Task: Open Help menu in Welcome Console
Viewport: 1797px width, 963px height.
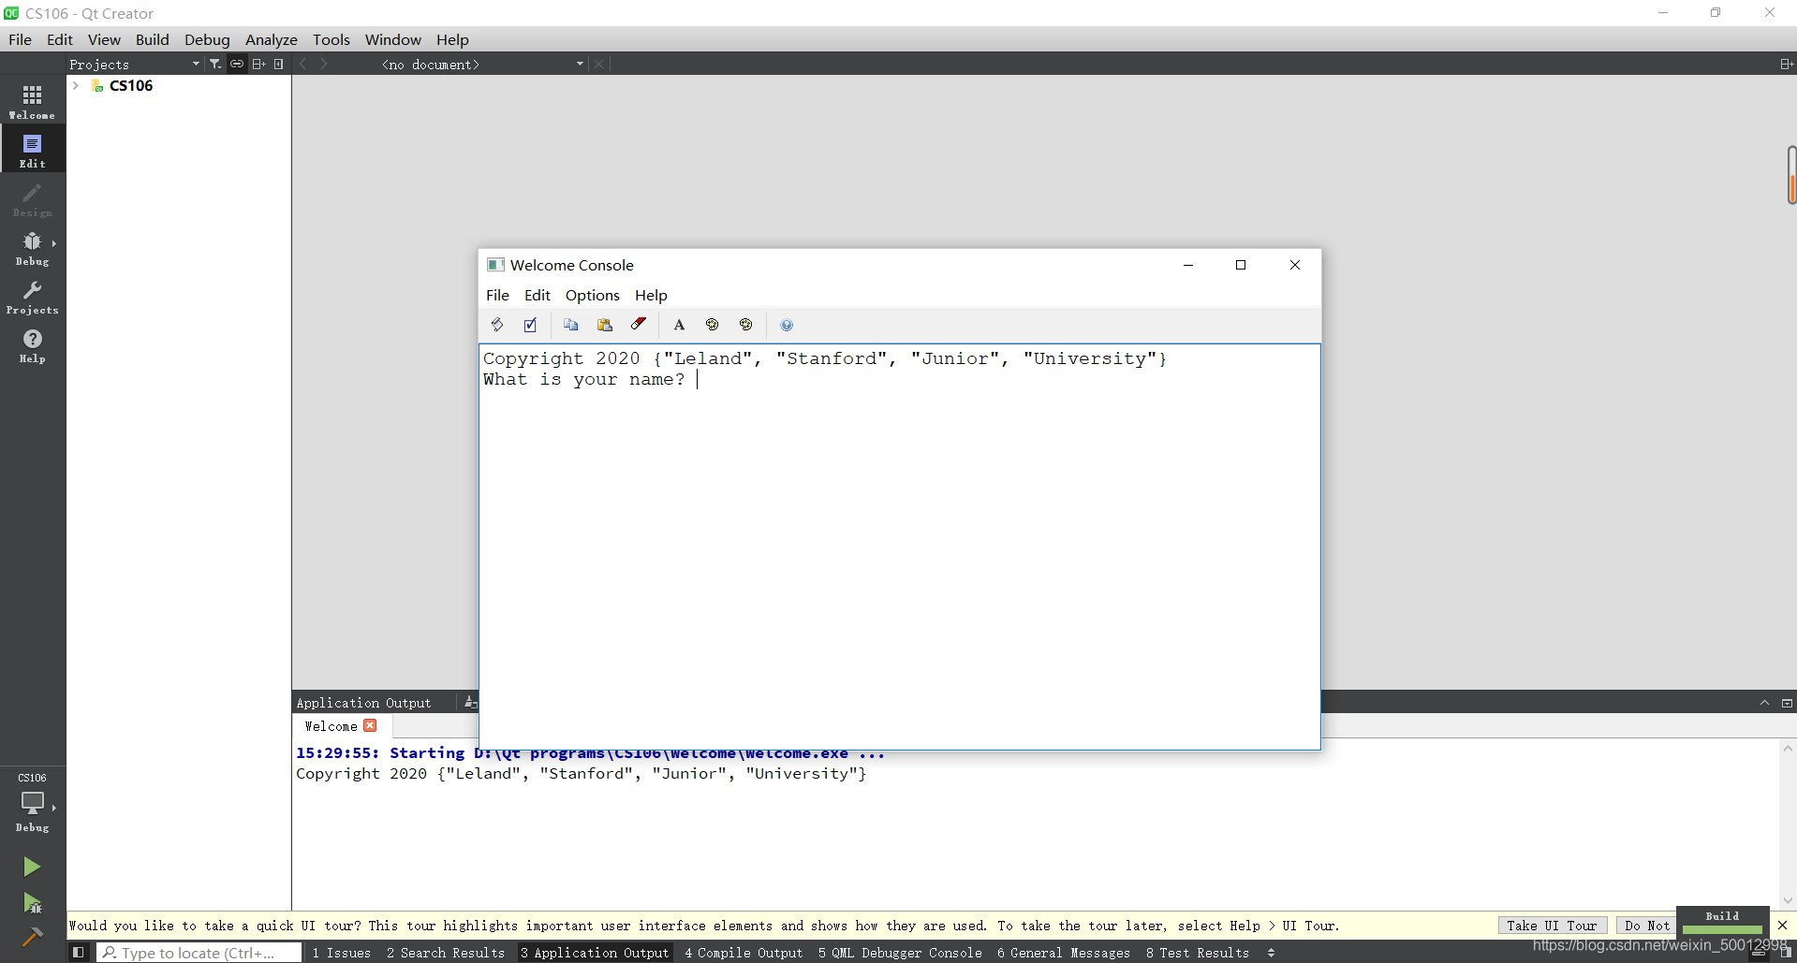Action: point(651,295)
